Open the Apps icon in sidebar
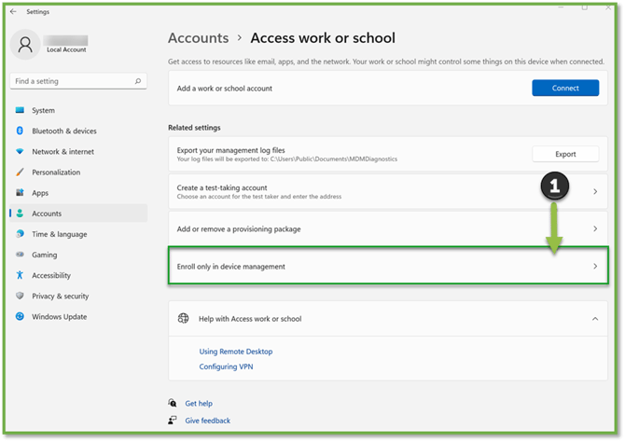The width and height of the screenshot is (625, 442). 19,193
